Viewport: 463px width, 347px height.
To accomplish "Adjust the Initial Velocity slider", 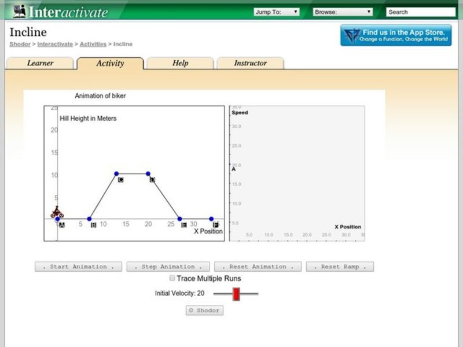I will click(x=237, y=293).
